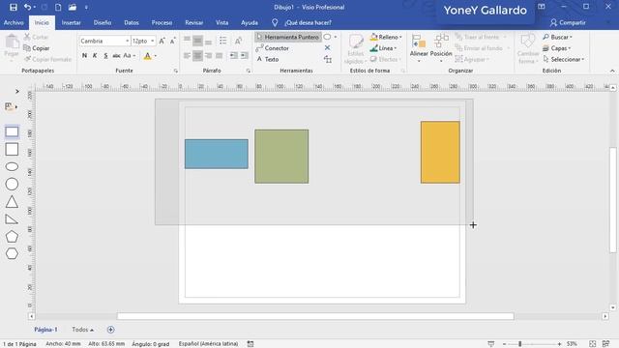The image size is (619, 348).
Task: Toggle align center paragraph button
Action: click(197, 56)
